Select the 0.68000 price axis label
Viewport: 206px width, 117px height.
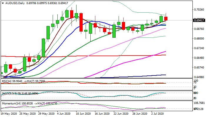click(x=199, y=38)
